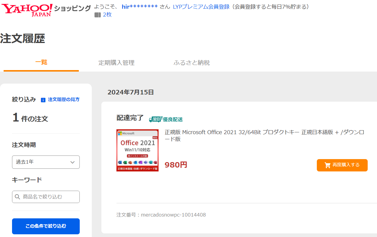Click the blue info icon beside 注文履歴の見方
377x237 pixels.
[x=43, y=100]
